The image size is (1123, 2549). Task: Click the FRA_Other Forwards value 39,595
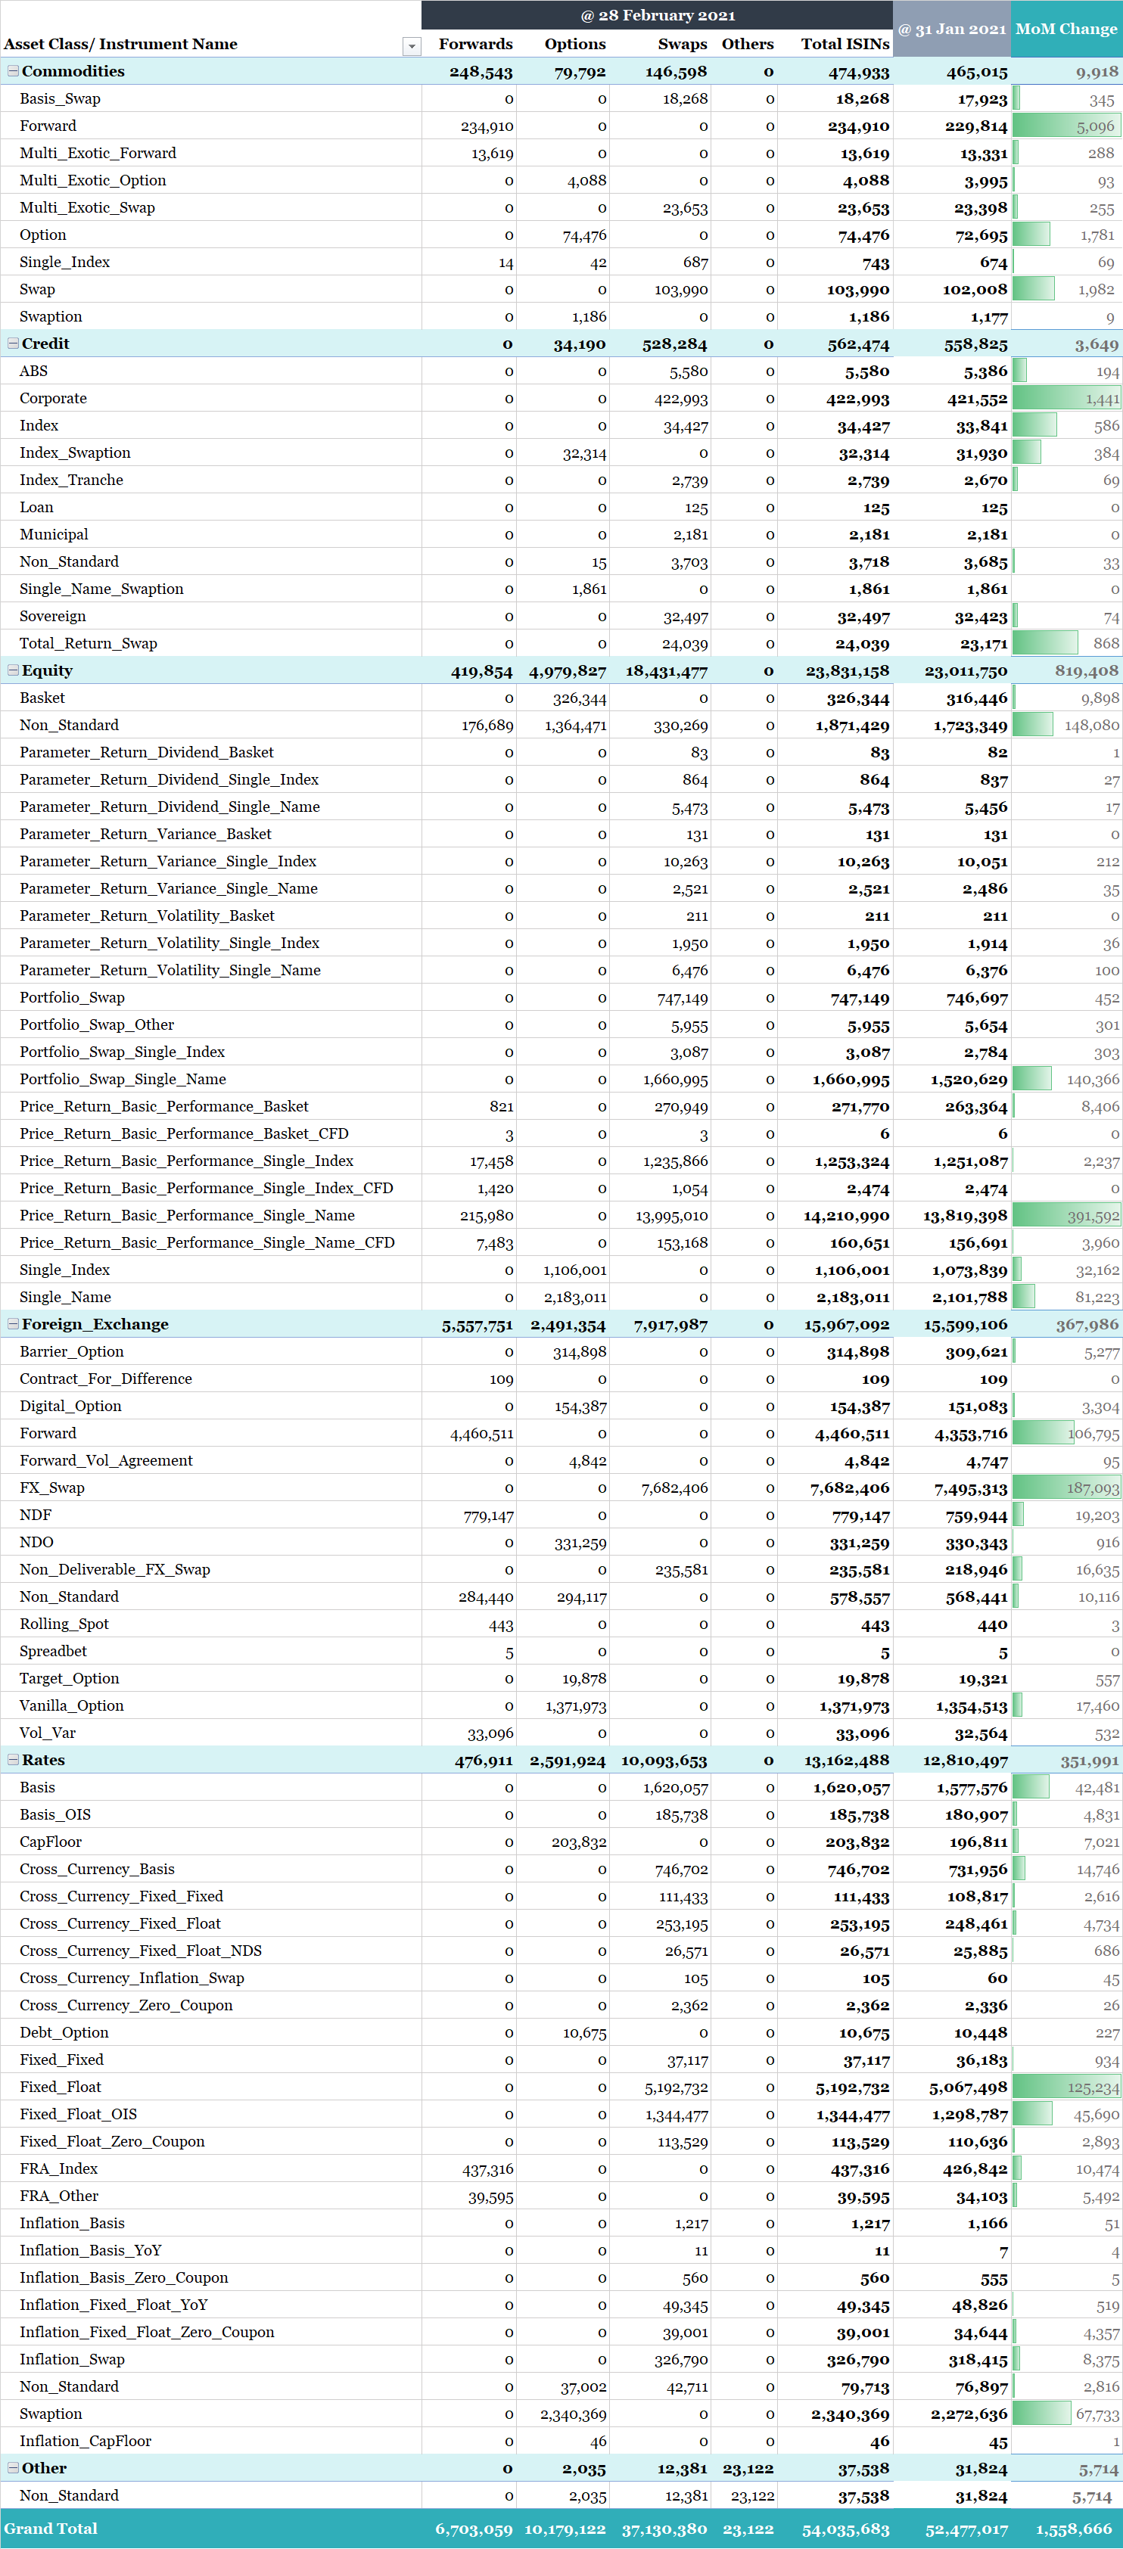click(x=491, y=2198)
